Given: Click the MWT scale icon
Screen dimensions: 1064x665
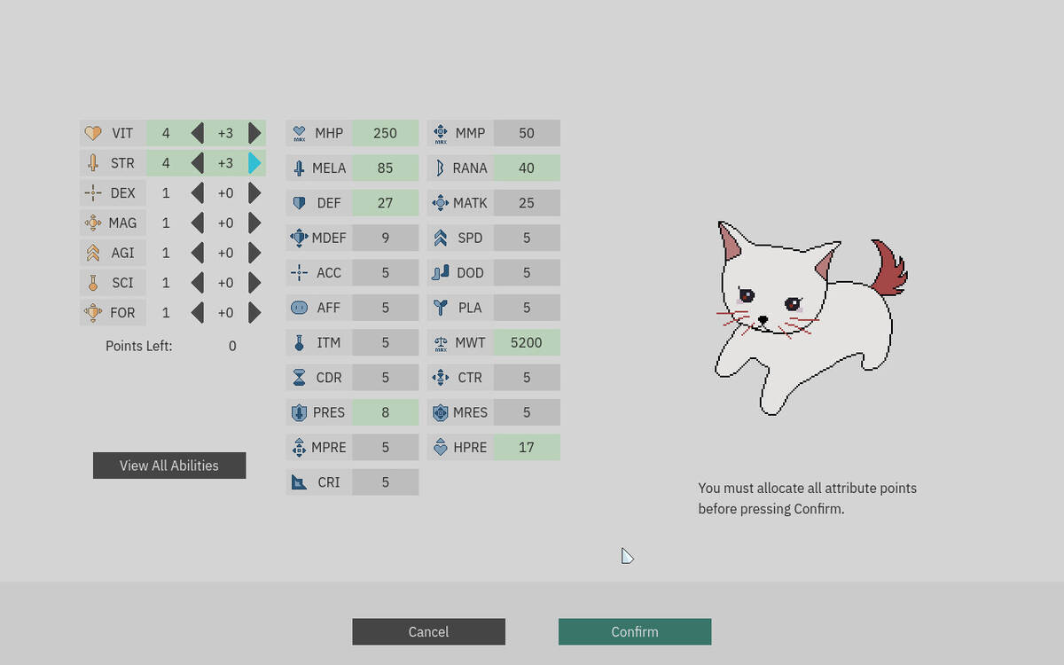Looking at the screenshot, I should (440, 342).
